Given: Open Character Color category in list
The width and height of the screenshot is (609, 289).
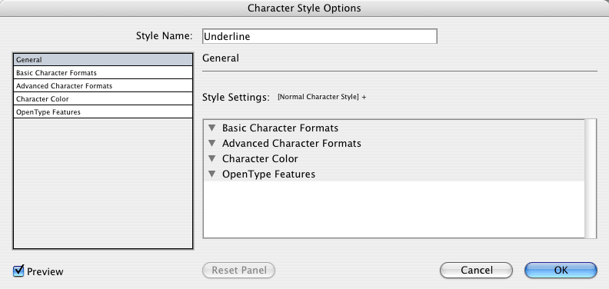Looking at the screenshot, I should point(103,99).
